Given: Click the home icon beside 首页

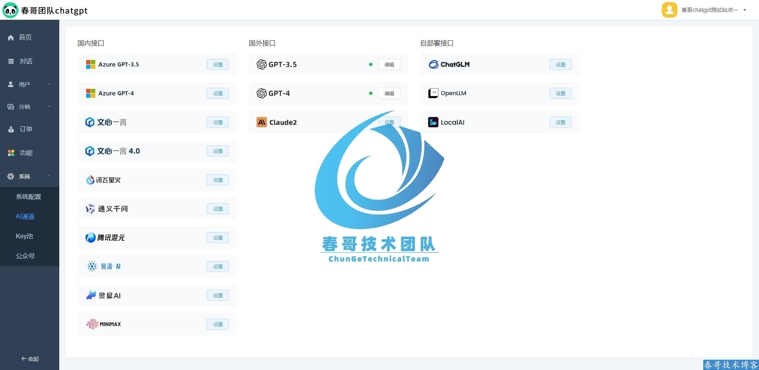Looking at the screenshot, I should (11, 38).
